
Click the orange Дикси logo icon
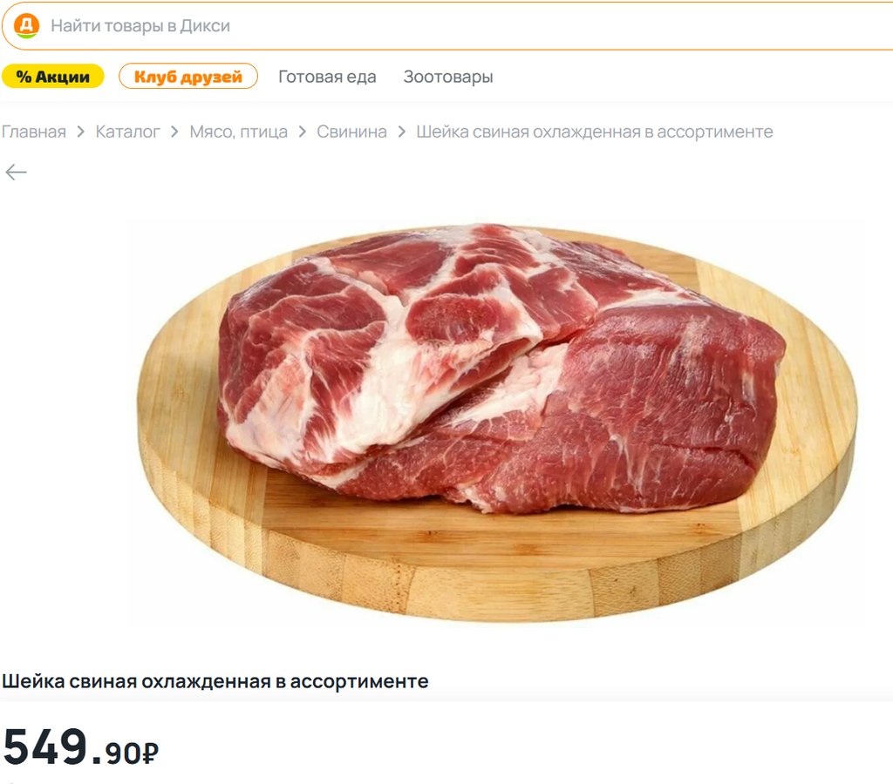pos(26,25)
